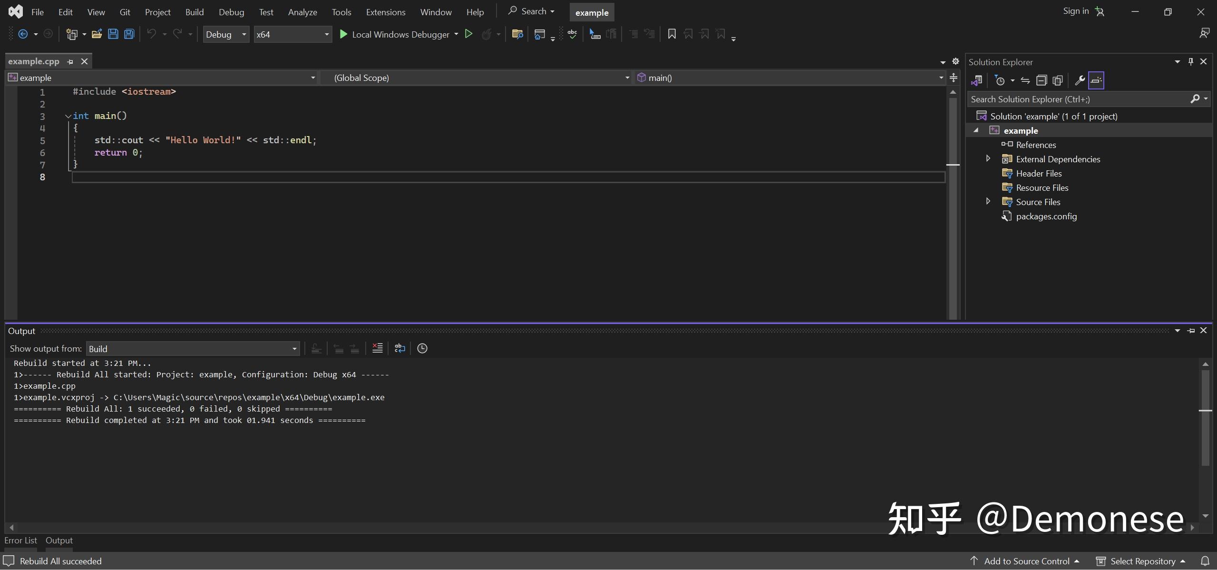Switch to the Error List tab
The width and height of the screenshot is (1217, 570).
tap(20, 540)
